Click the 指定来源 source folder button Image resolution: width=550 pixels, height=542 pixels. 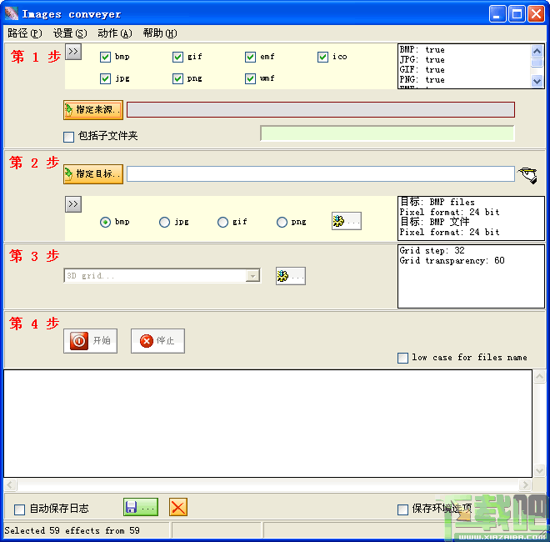[93, 110]
